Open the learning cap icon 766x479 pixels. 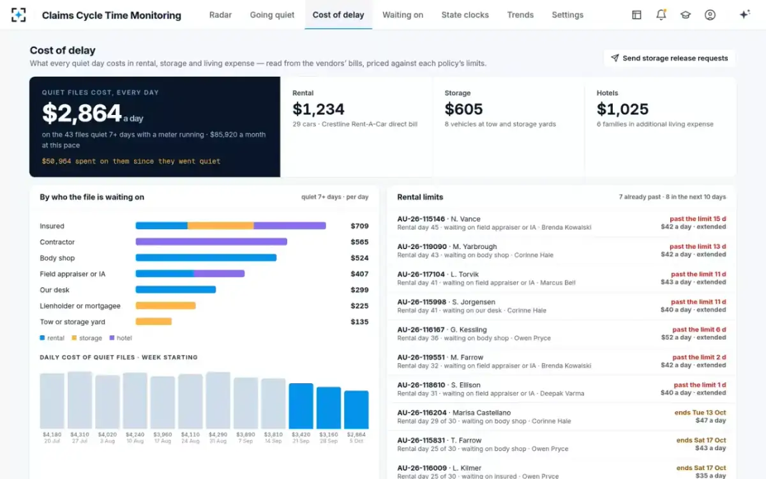click(686, 15)
